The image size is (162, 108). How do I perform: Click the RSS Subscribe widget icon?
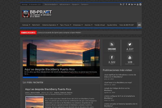click(x=112, y=44)
